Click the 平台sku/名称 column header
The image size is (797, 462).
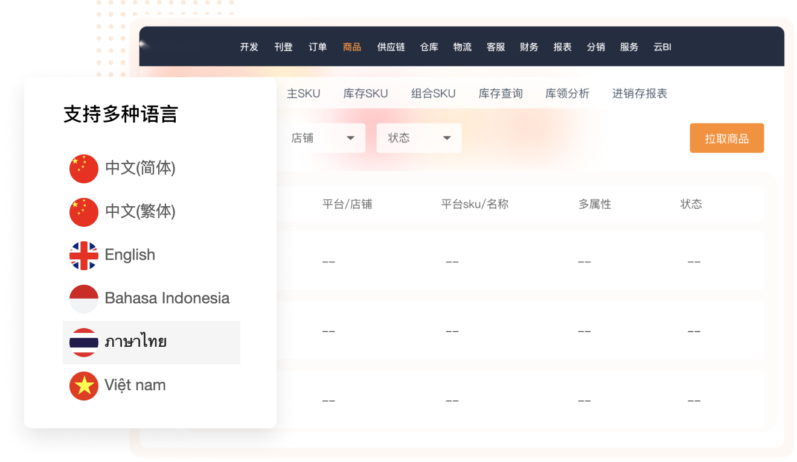475,204
